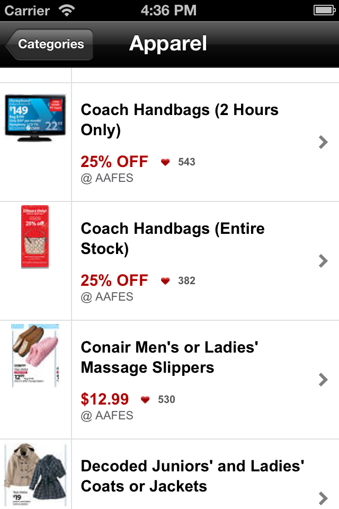This screenshot has width=339, height=509.
Task: Tap the heart icon beside 543
Action: (165, 162)
